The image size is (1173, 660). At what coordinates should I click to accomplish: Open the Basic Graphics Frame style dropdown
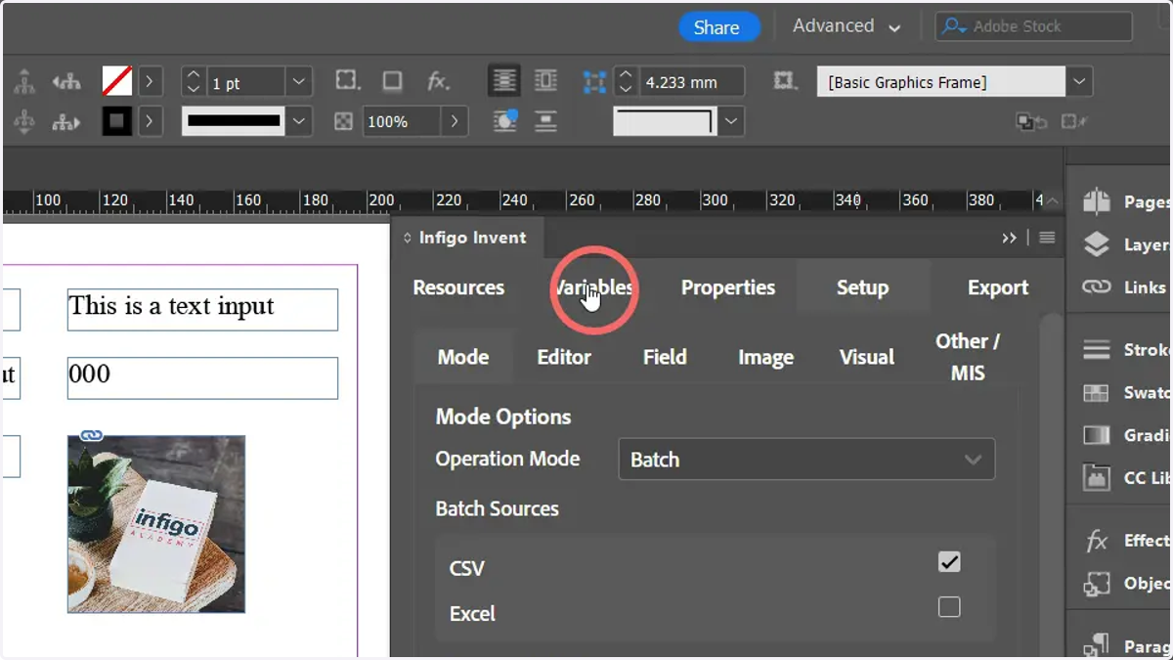pyautogui.click(x=1079, y=82)
